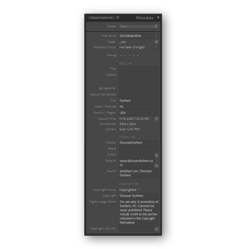Click into the empty E-Mail field
Screen dimensions: 246x249
tap(137, 155)
